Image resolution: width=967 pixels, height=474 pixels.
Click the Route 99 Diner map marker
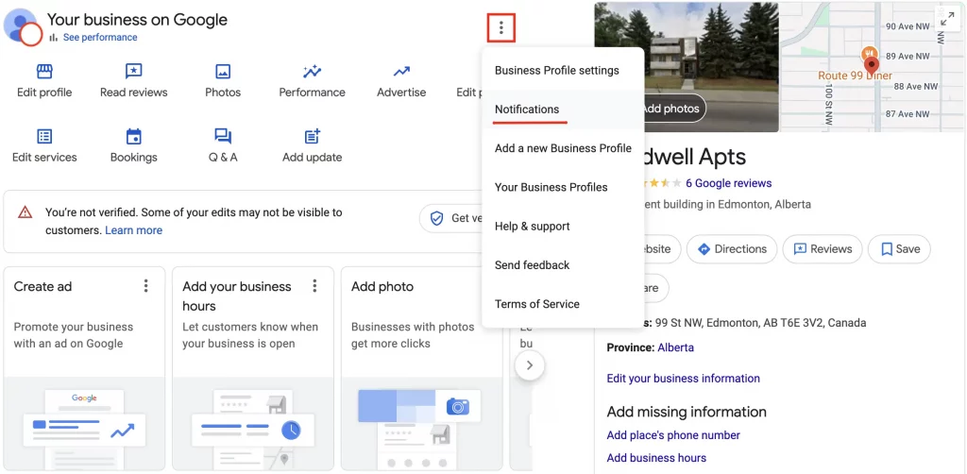click(x=869, y=54)
